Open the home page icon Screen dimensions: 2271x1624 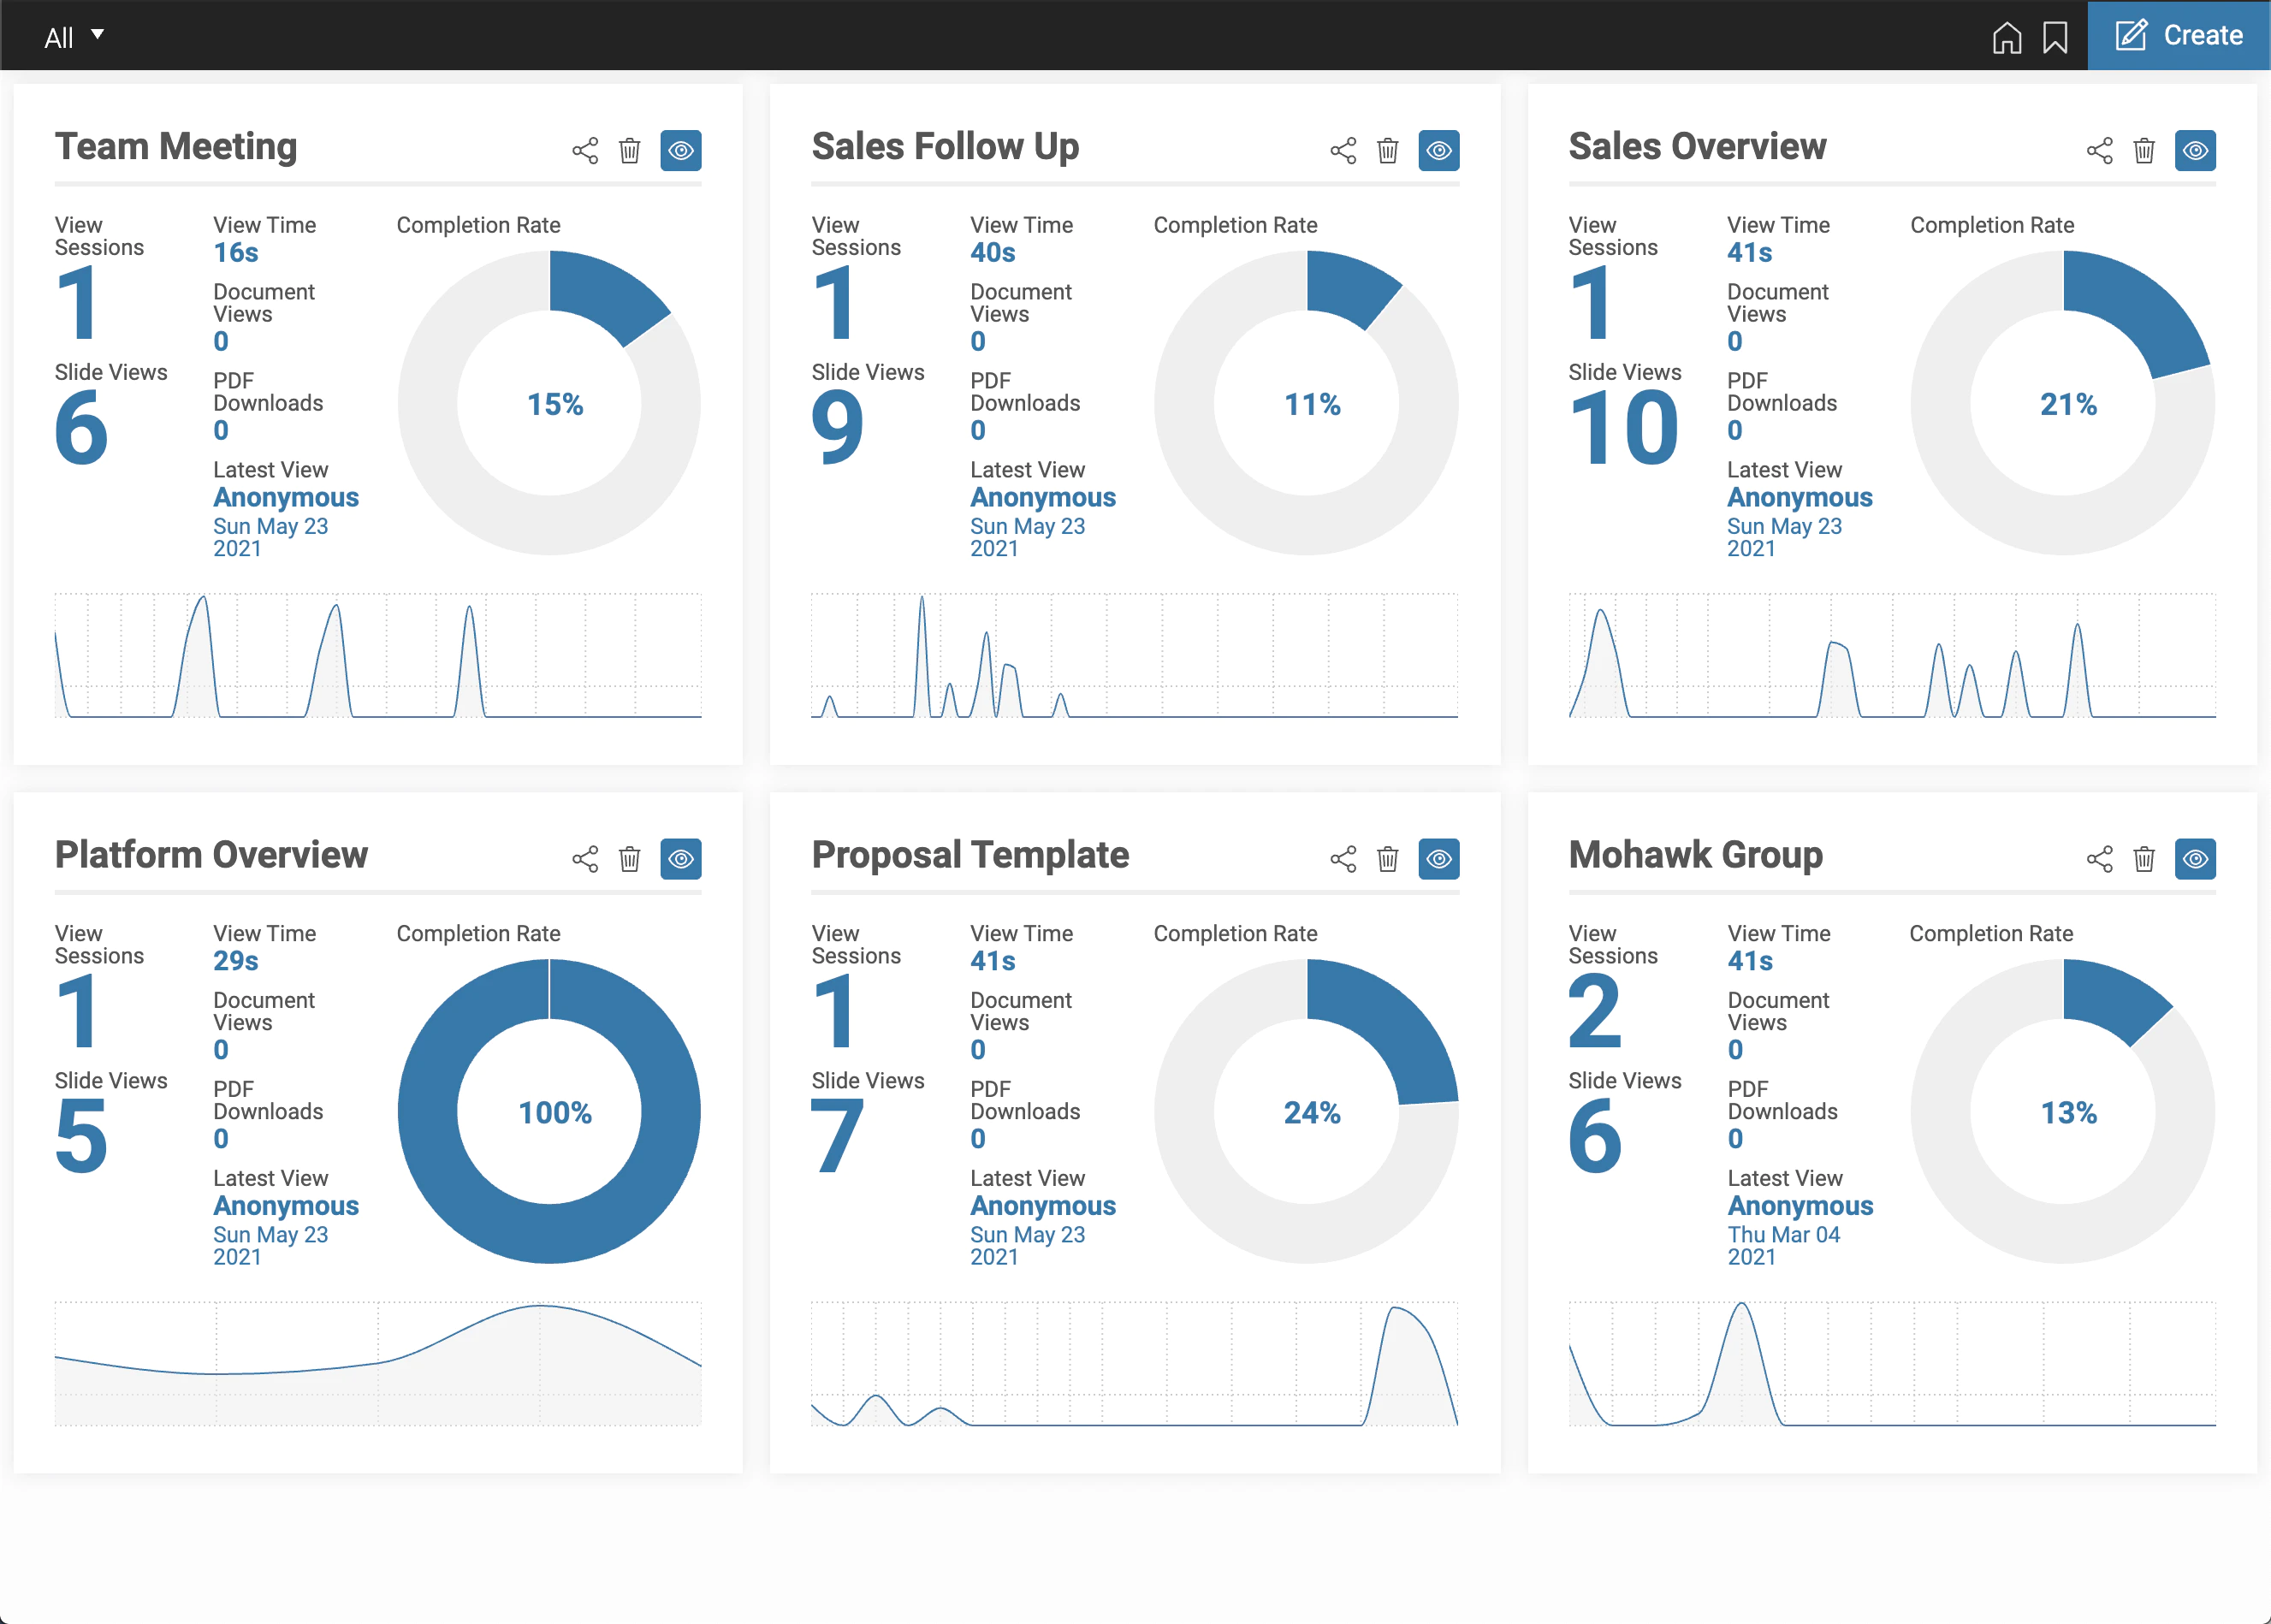click(x=2006, y=37)
